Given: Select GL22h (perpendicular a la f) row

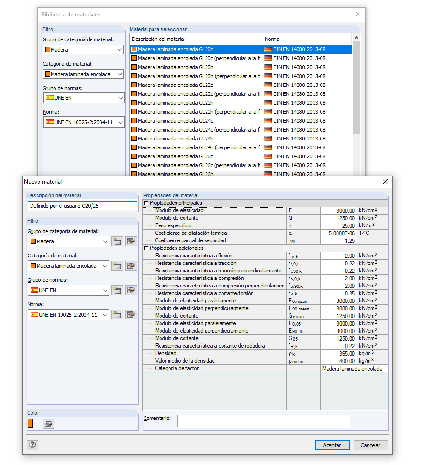Looking at the screenshot, I should pos(240,112).
